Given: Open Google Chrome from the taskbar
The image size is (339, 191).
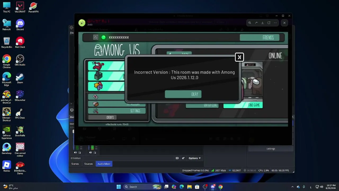Looking at the screenshot, I should tap(220, 187).
